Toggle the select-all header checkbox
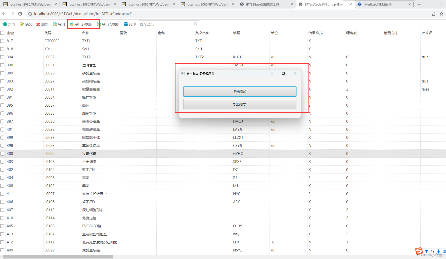The width and height of the screenshot is (446, 259). [x=2, y=33]
